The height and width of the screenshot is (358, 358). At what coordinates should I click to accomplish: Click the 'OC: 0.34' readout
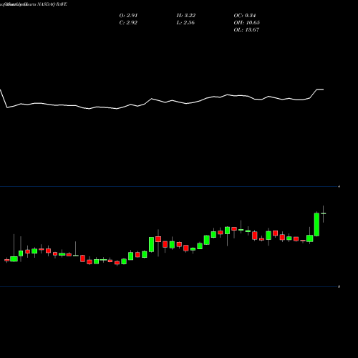tap(245, 16)
